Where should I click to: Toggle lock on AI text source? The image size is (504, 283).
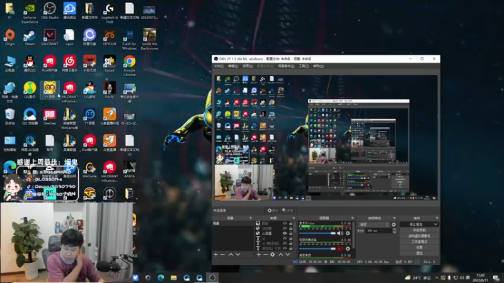coord(291,238)
